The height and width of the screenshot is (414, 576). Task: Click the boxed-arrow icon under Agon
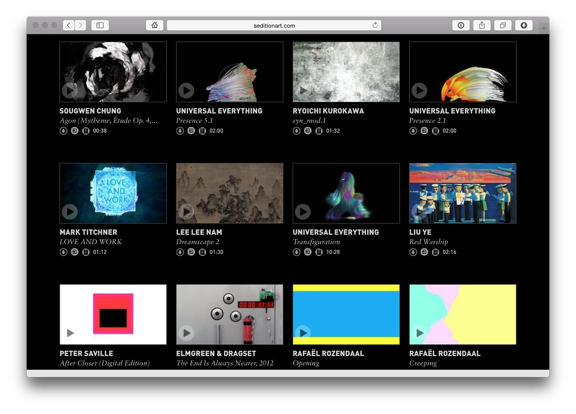coord(74,131)
